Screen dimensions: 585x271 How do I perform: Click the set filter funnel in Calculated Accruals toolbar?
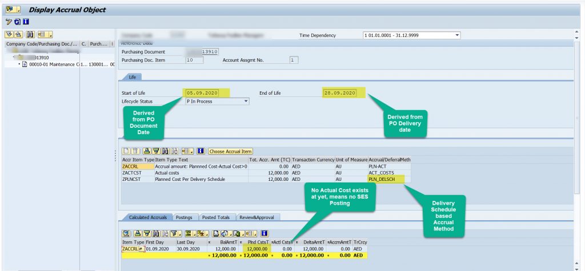(175, 234)
